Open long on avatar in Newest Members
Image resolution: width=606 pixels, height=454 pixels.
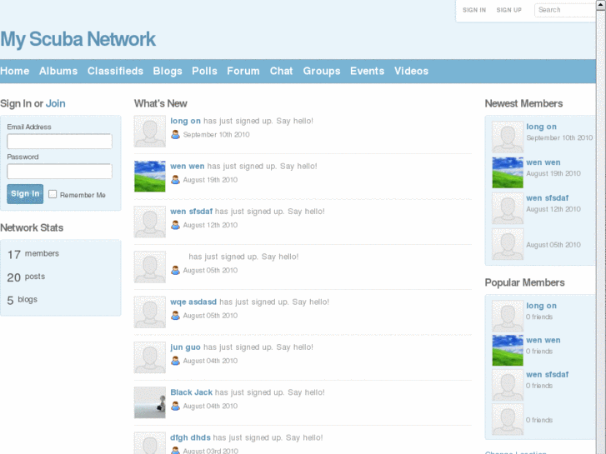508,137
